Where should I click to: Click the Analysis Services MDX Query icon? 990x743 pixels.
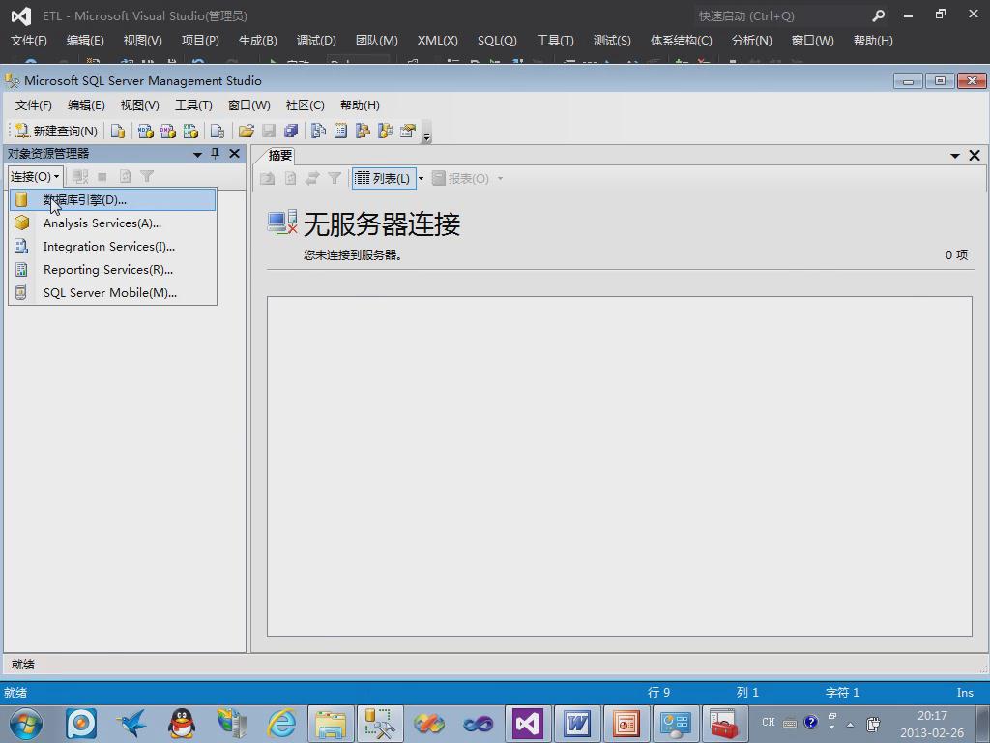click(x=145, y=131)
